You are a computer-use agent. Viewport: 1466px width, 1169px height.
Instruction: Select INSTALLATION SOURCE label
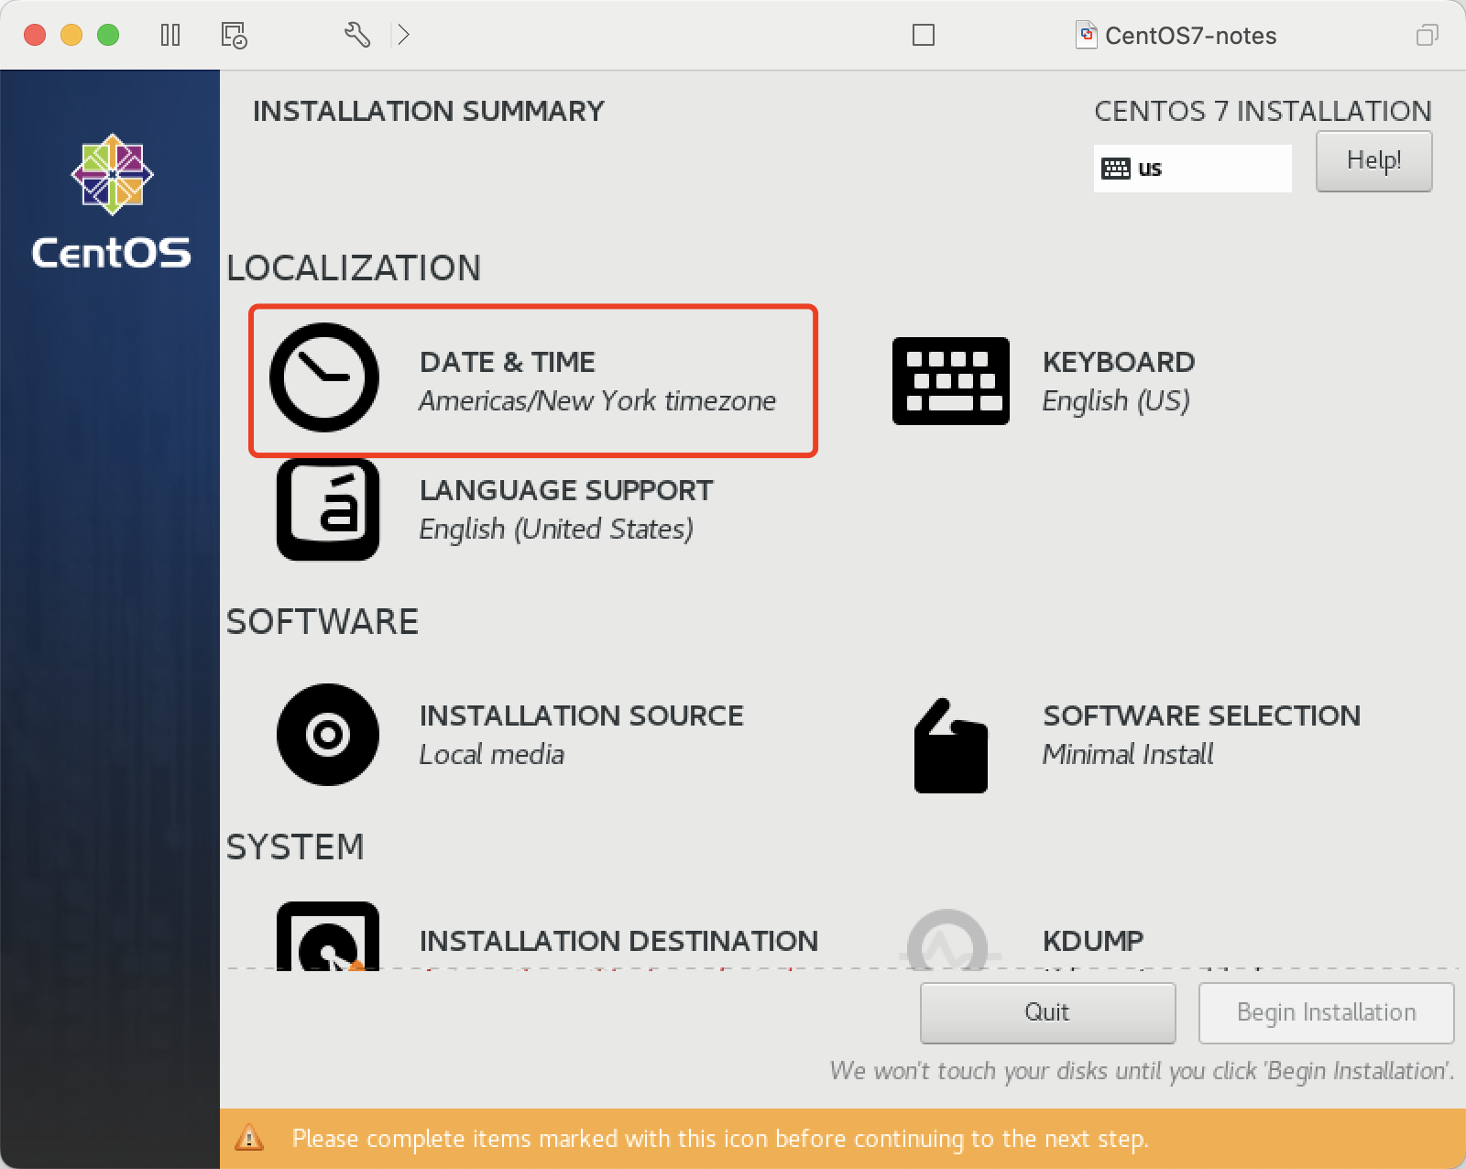582,716
